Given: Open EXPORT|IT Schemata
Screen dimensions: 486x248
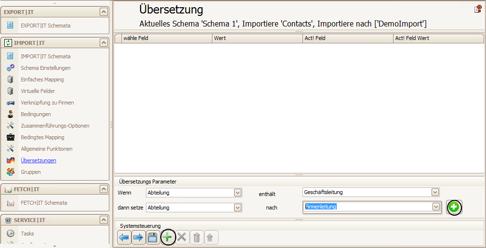Looking at the screenshot, I should tap(46, 26).
